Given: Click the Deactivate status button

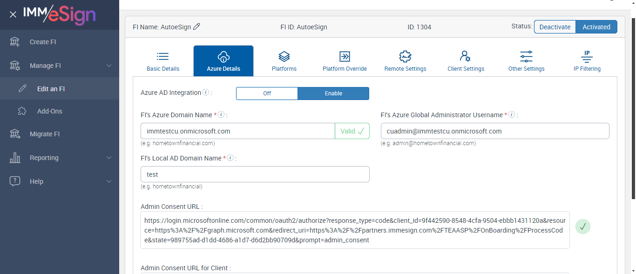Looking at the screenshot, I should point(555,27).
